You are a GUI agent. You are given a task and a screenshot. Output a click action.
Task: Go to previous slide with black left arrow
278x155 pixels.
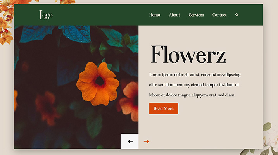click(x=130, y=141)
